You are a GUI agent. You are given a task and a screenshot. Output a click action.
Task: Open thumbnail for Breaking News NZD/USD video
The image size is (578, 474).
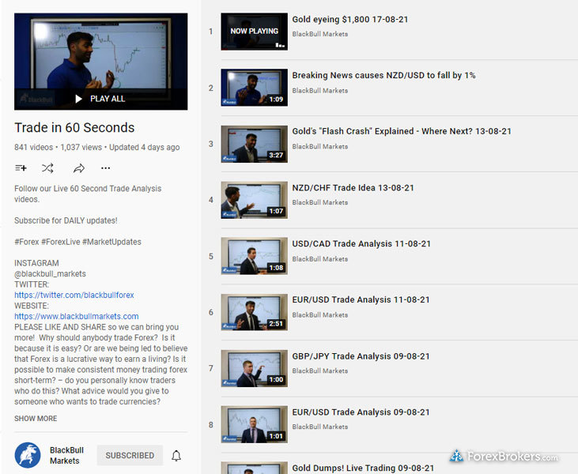[x=254, y=88]
